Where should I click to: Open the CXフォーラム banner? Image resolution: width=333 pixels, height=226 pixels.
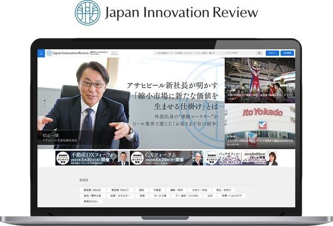tap(166, 158)
